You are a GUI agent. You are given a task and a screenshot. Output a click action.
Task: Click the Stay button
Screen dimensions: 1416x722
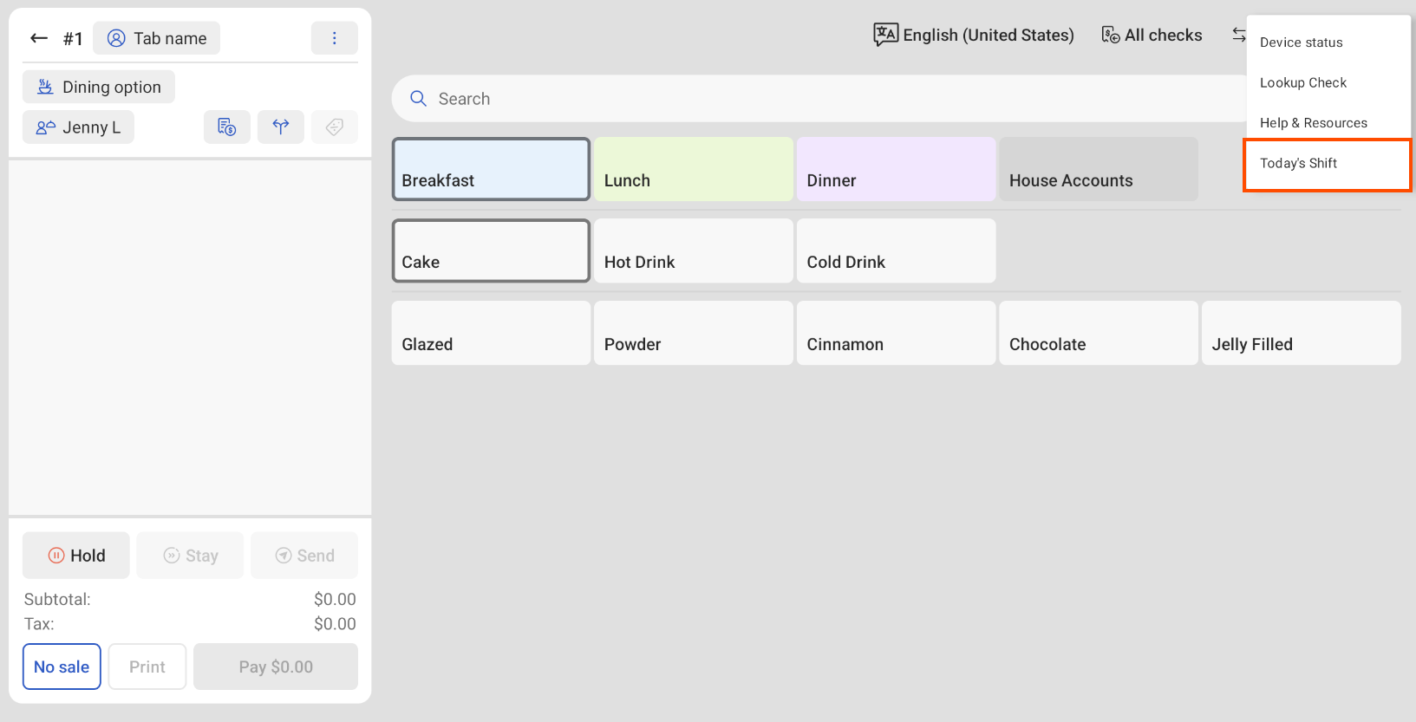(190, 556)
